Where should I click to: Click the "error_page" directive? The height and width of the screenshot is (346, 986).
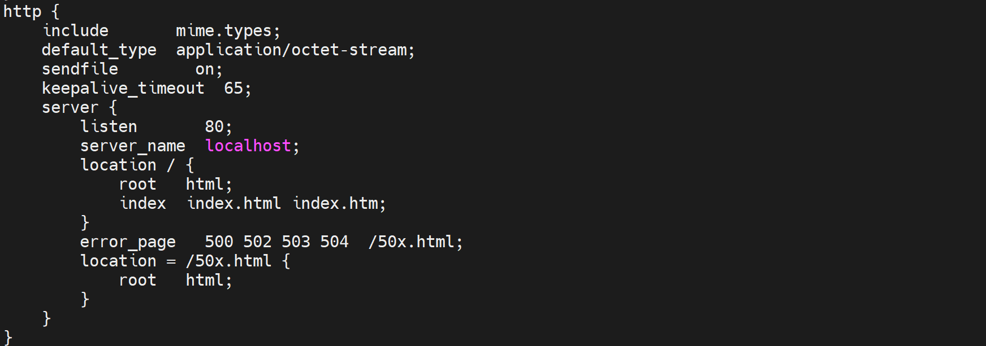click(x=128, y=242)
